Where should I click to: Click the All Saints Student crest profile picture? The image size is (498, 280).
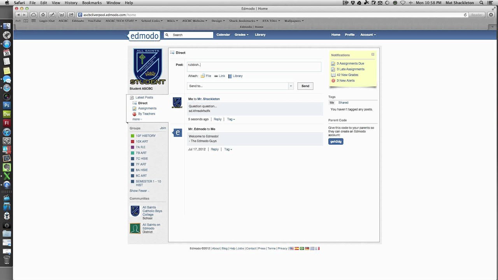pos(147,66)
